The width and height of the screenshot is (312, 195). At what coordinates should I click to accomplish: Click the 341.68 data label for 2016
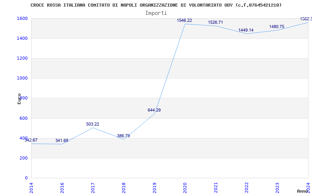tap(62, 140)
